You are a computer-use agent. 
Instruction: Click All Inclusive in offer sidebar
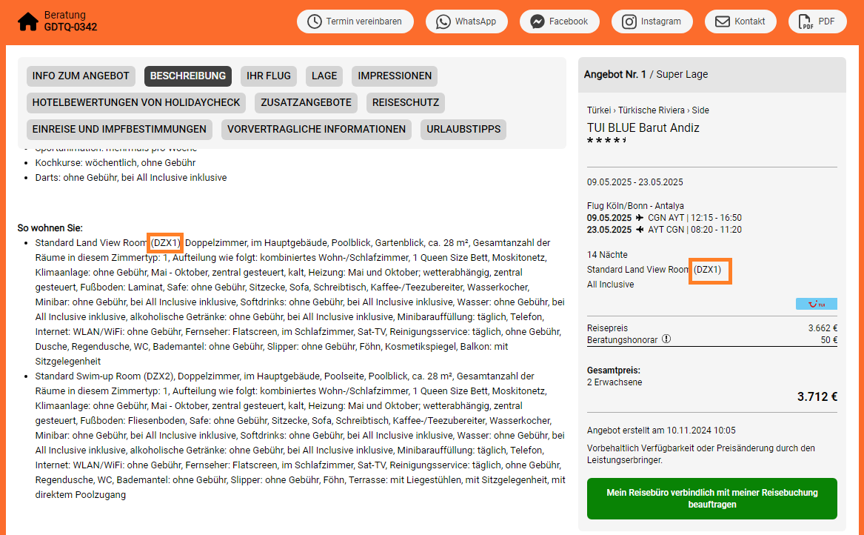click(x=611, y=285)
